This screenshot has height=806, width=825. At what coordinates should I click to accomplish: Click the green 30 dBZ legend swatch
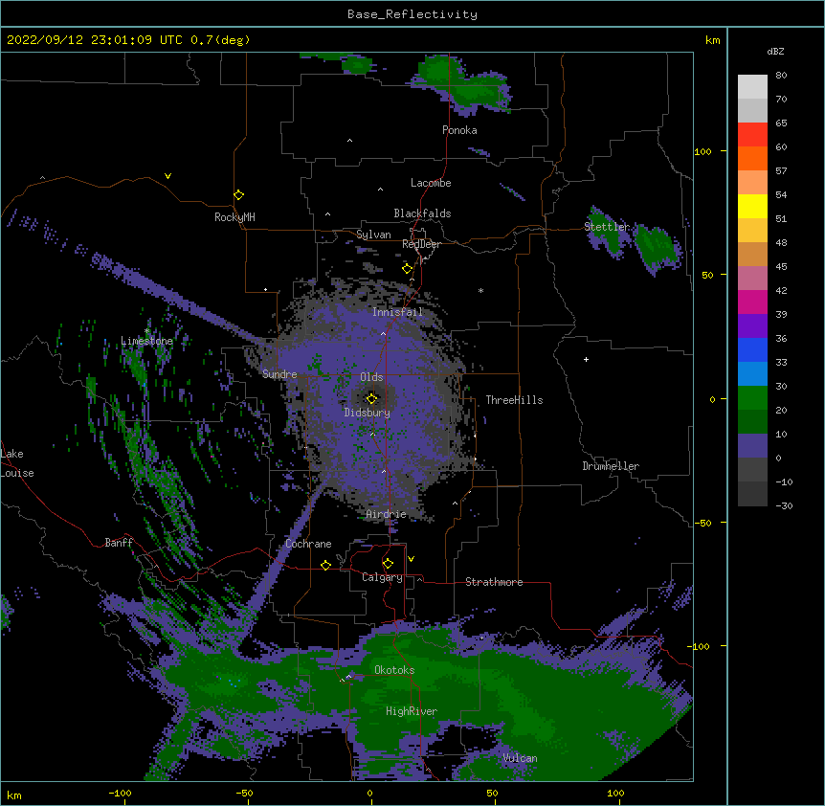point(752,398)
